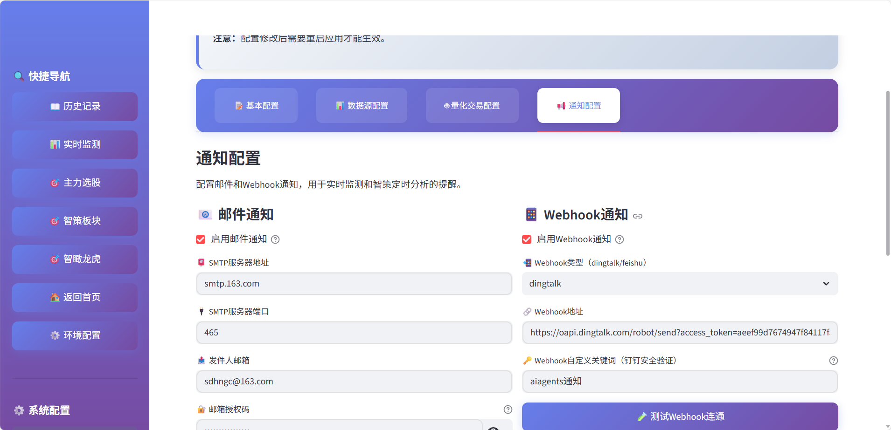Click the page vertical scrollbar
Image resolution: width=891 pixels, height=430 pixels.
[x=888, y=173]
